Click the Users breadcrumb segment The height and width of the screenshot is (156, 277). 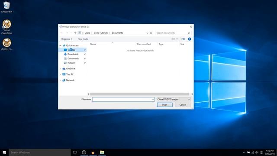(x=87, y=33)
